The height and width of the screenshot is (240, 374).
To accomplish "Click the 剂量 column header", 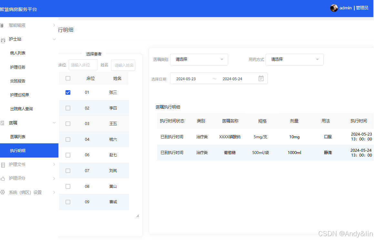I will (294, 121).
